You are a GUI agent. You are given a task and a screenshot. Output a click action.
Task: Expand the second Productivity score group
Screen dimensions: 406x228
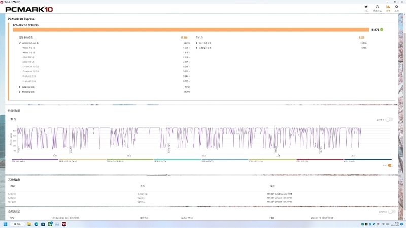(x=197, y=48)
